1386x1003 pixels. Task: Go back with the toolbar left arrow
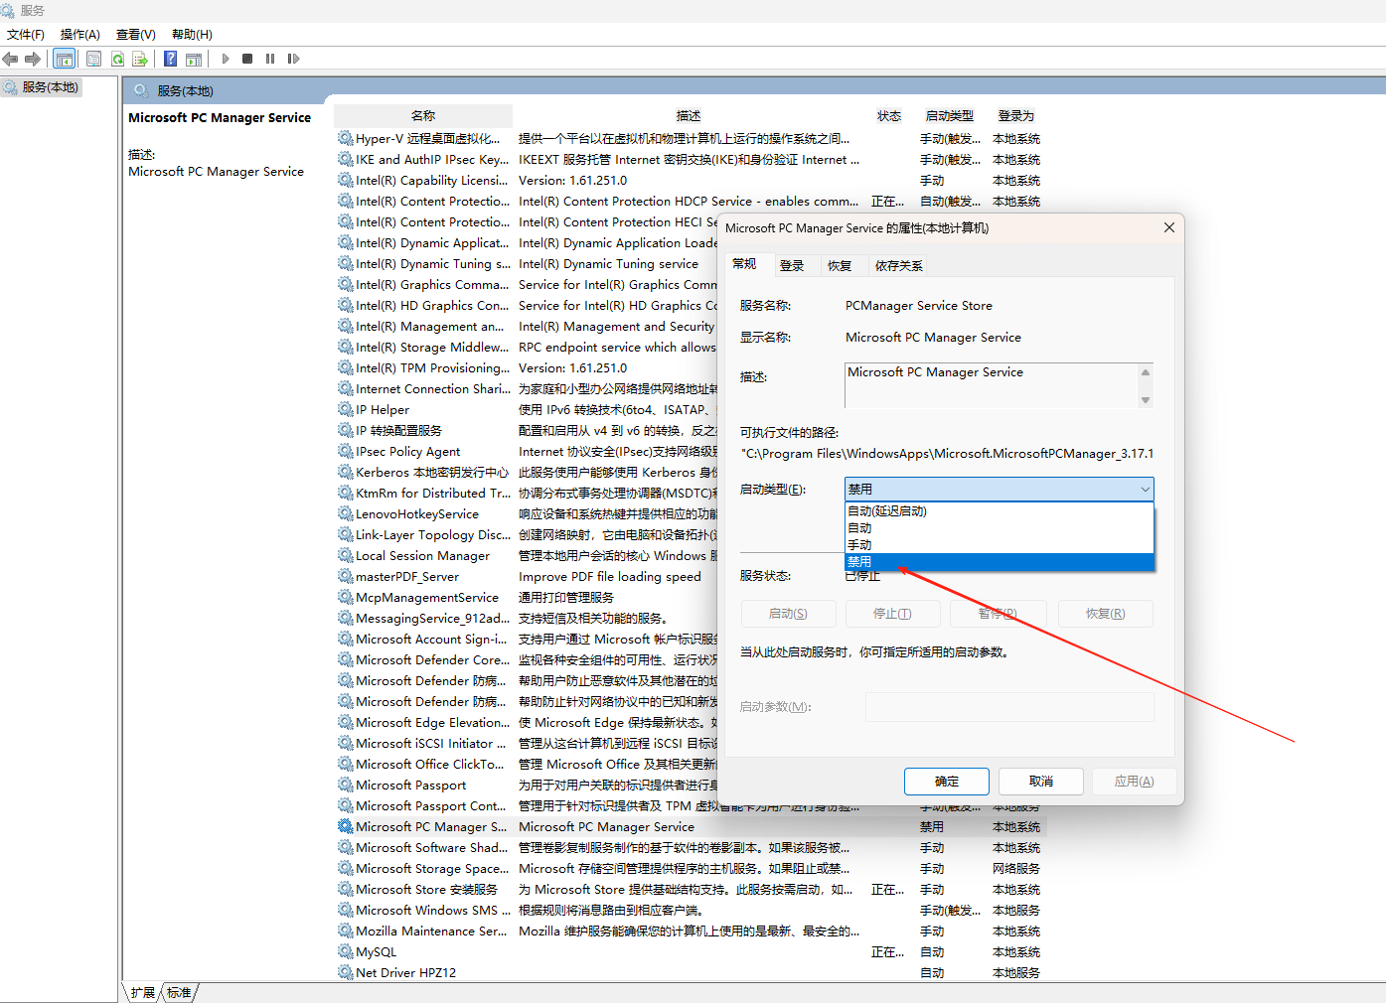[11, 59]
